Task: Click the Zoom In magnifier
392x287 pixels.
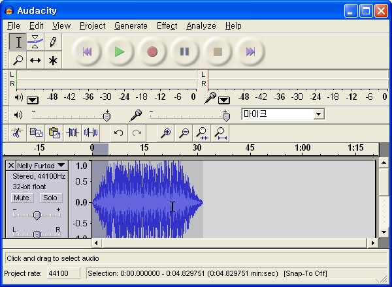Action: tap(165, 132)
